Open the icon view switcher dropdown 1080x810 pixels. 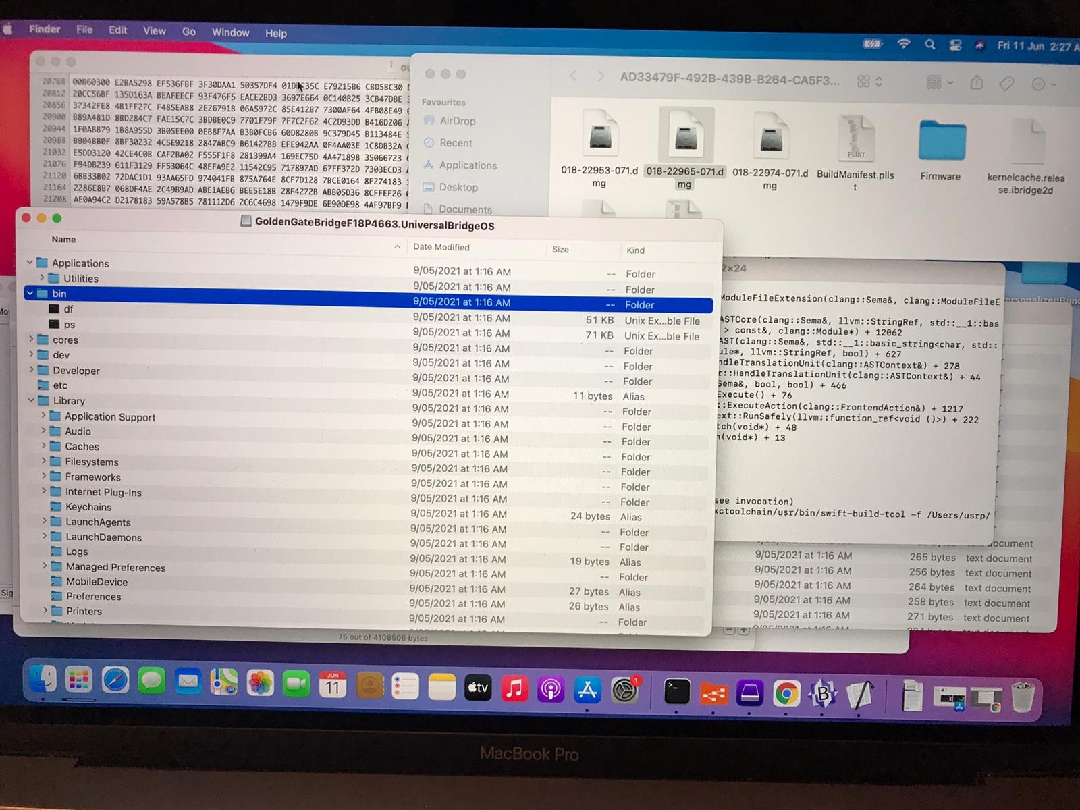pyautogui.click(x=869, y=82)
